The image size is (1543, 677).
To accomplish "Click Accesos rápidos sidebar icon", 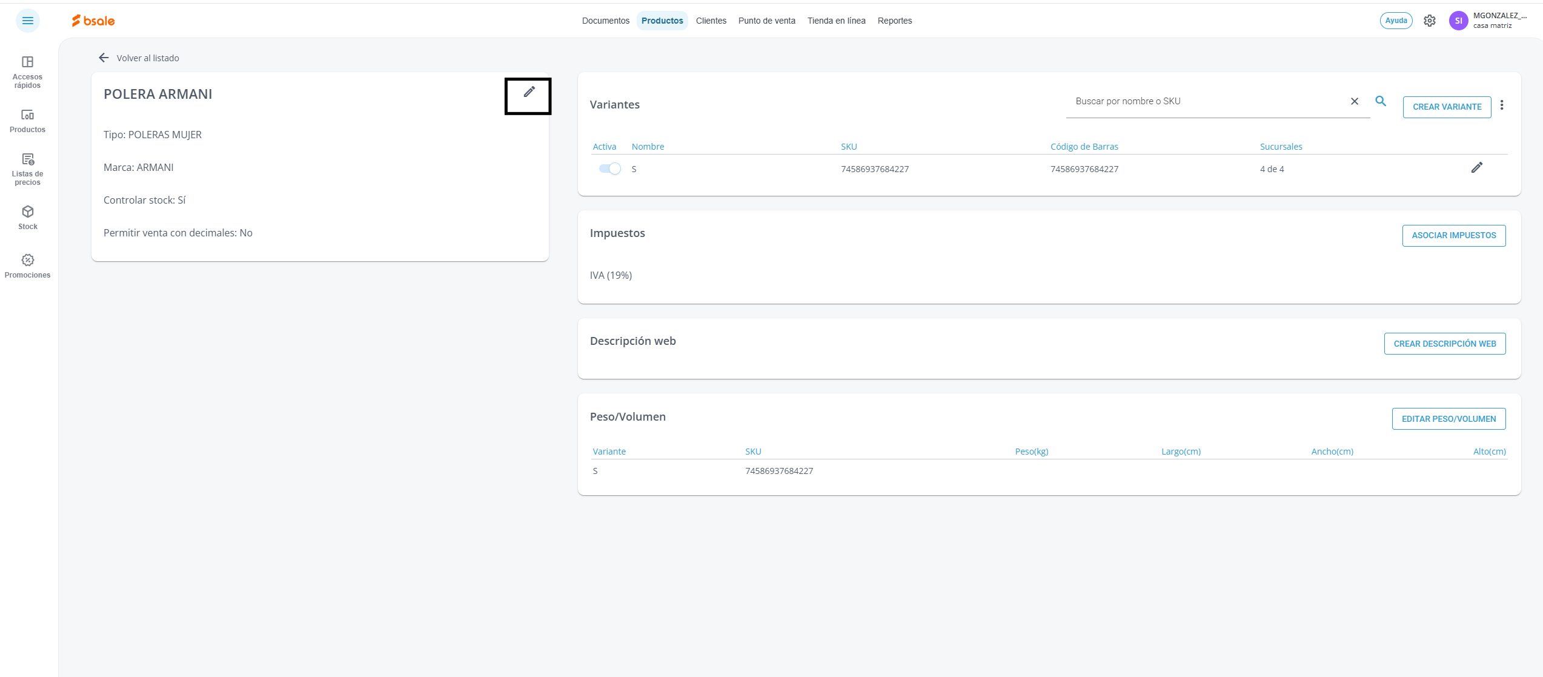I will (27, 72).
